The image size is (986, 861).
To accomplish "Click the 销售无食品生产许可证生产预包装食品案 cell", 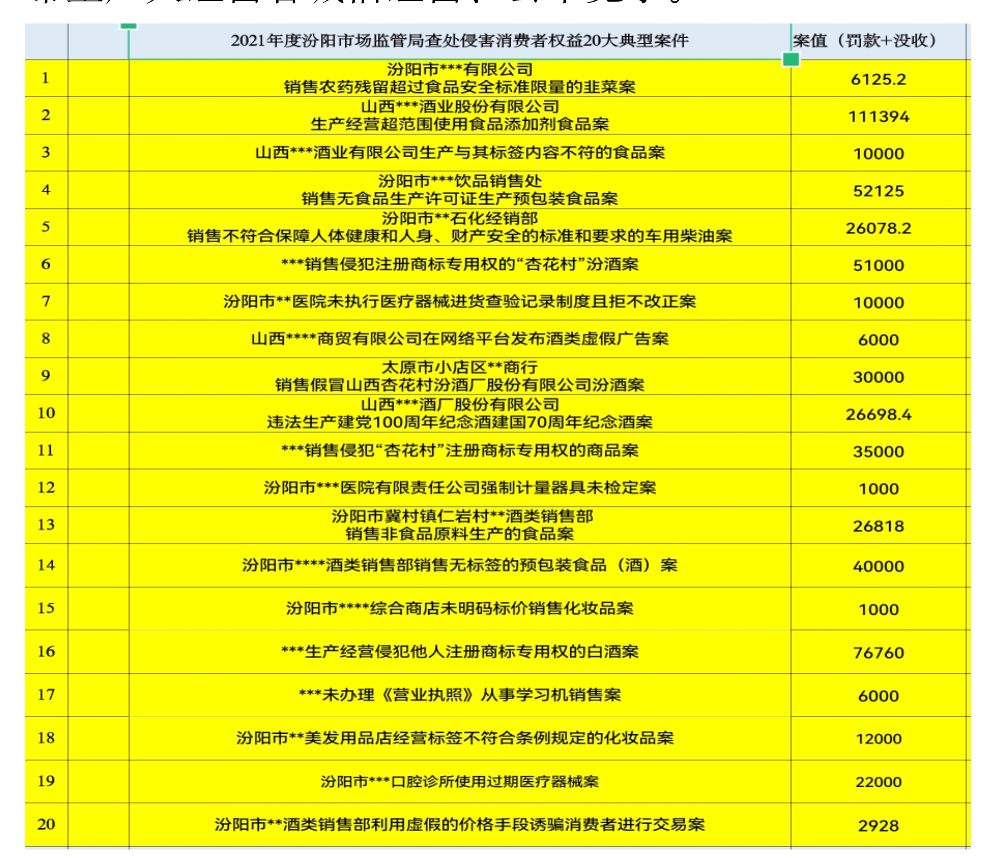I will coord(460,191).
